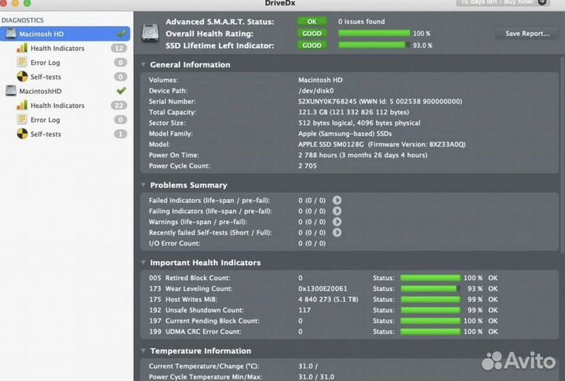Click the 175 Host Writes MiB row label

point(183,299)
